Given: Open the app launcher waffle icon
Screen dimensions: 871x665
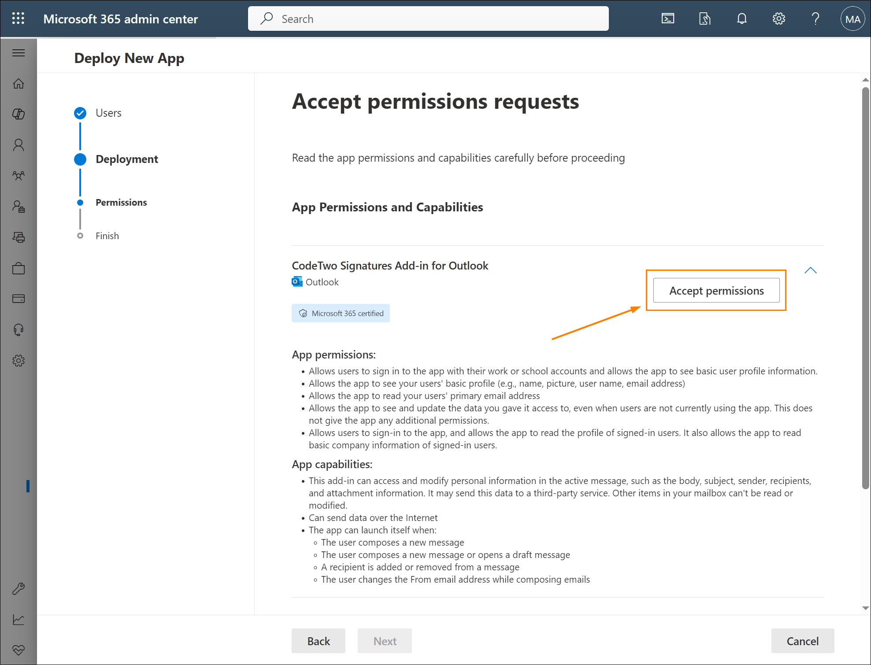Looking at the screenshot, I should click(18, 18).
